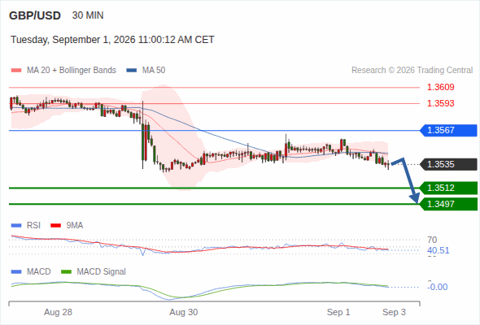Click the RSI value 40.51 label
The width and height of the screenshot is (480, 325).
point(439,251)
